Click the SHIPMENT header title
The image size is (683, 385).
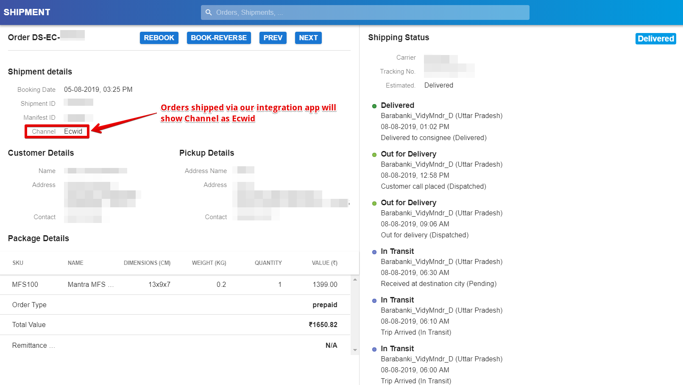pos(27,12)
